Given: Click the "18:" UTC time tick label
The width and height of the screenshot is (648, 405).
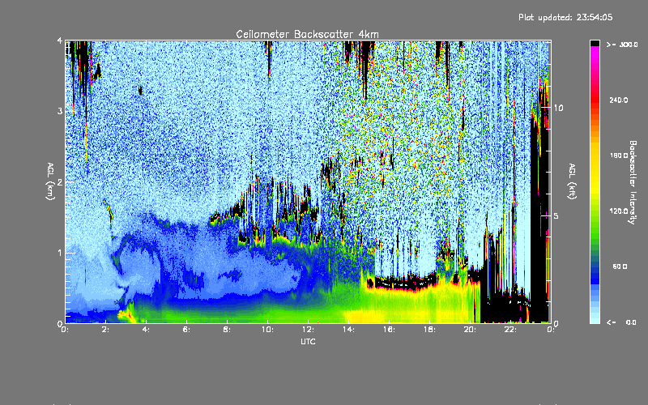Looking at the screenshot, I should tap(429, 330).
